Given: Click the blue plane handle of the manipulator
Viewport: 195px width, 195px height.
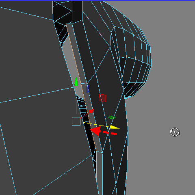Looking at the screenshot, I should coord(88,89).
